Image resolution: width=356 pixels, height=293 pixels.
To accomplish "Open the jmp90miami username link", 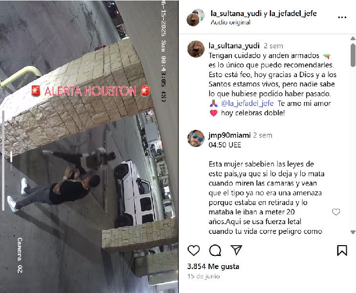I will coord(230,135).
